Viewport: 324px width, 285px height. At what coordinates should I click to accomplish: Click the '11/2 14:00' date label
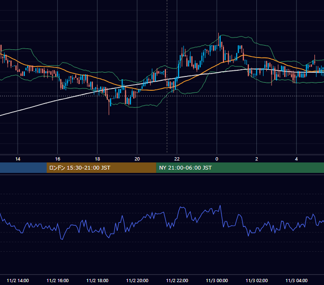(18, 280)
